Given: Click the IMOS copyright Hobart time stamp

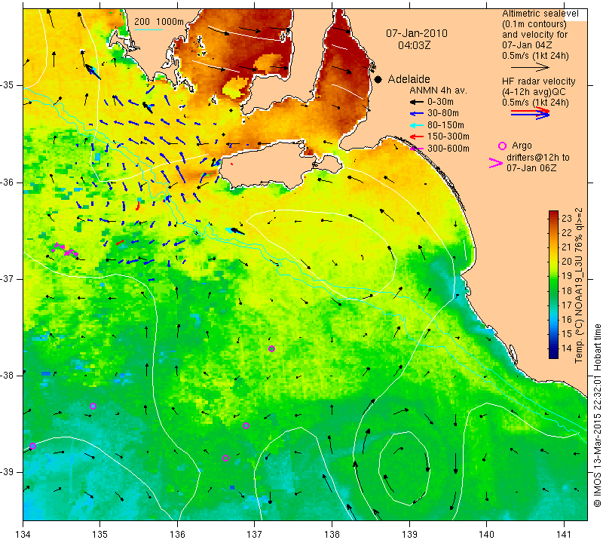Looking at the screenshot, I should coord(597,416).
